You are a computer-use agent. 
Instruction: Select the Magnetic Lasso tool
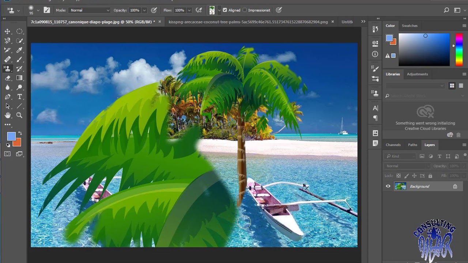pos(7,41)
